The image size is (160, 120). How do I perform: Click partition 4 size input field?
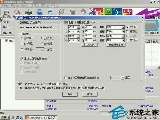pyautogui.click(x=89, y=40)
